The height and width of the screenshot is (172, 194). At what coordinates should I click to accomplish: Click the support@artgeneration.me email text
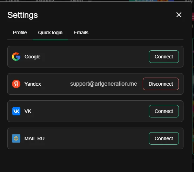pyautogui.click(x=103, y=84)
